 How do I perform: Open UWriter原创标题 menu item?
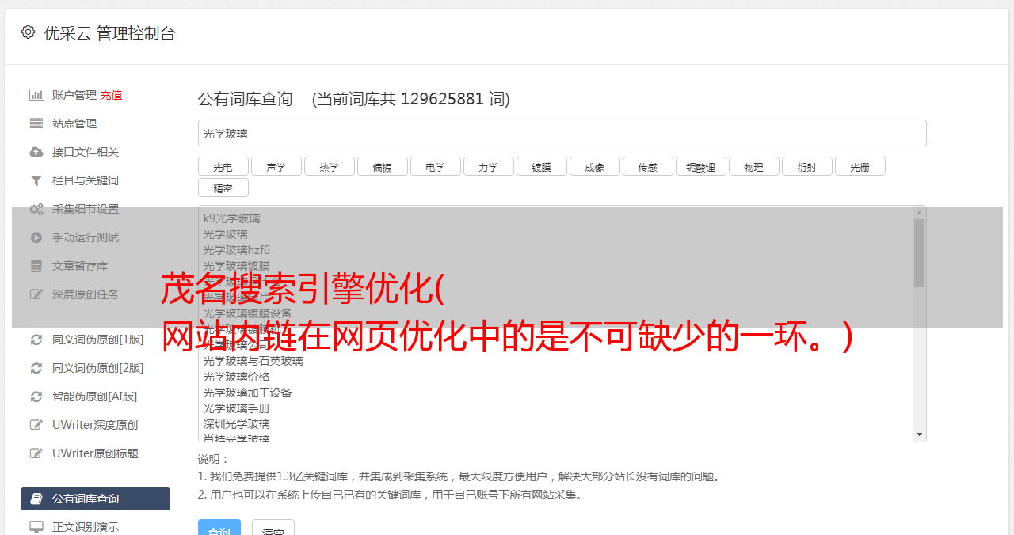95,453
